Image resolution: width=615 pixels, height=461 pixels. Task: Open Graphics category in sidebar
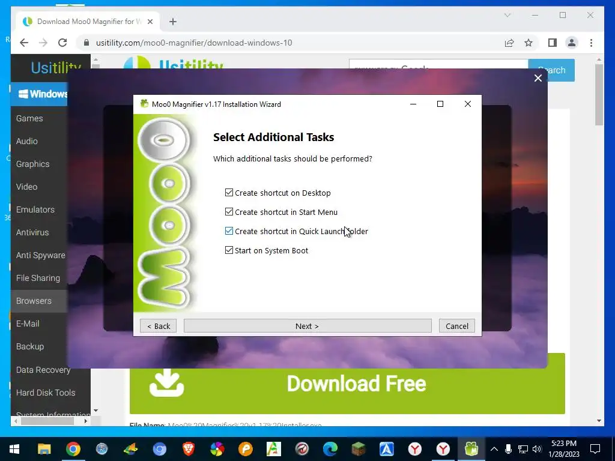coord(32,164)
